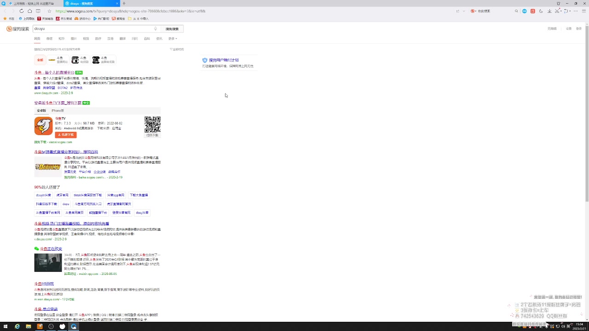
Task: Open the three-dot more tools icon
Action: (x=575, y=11)
